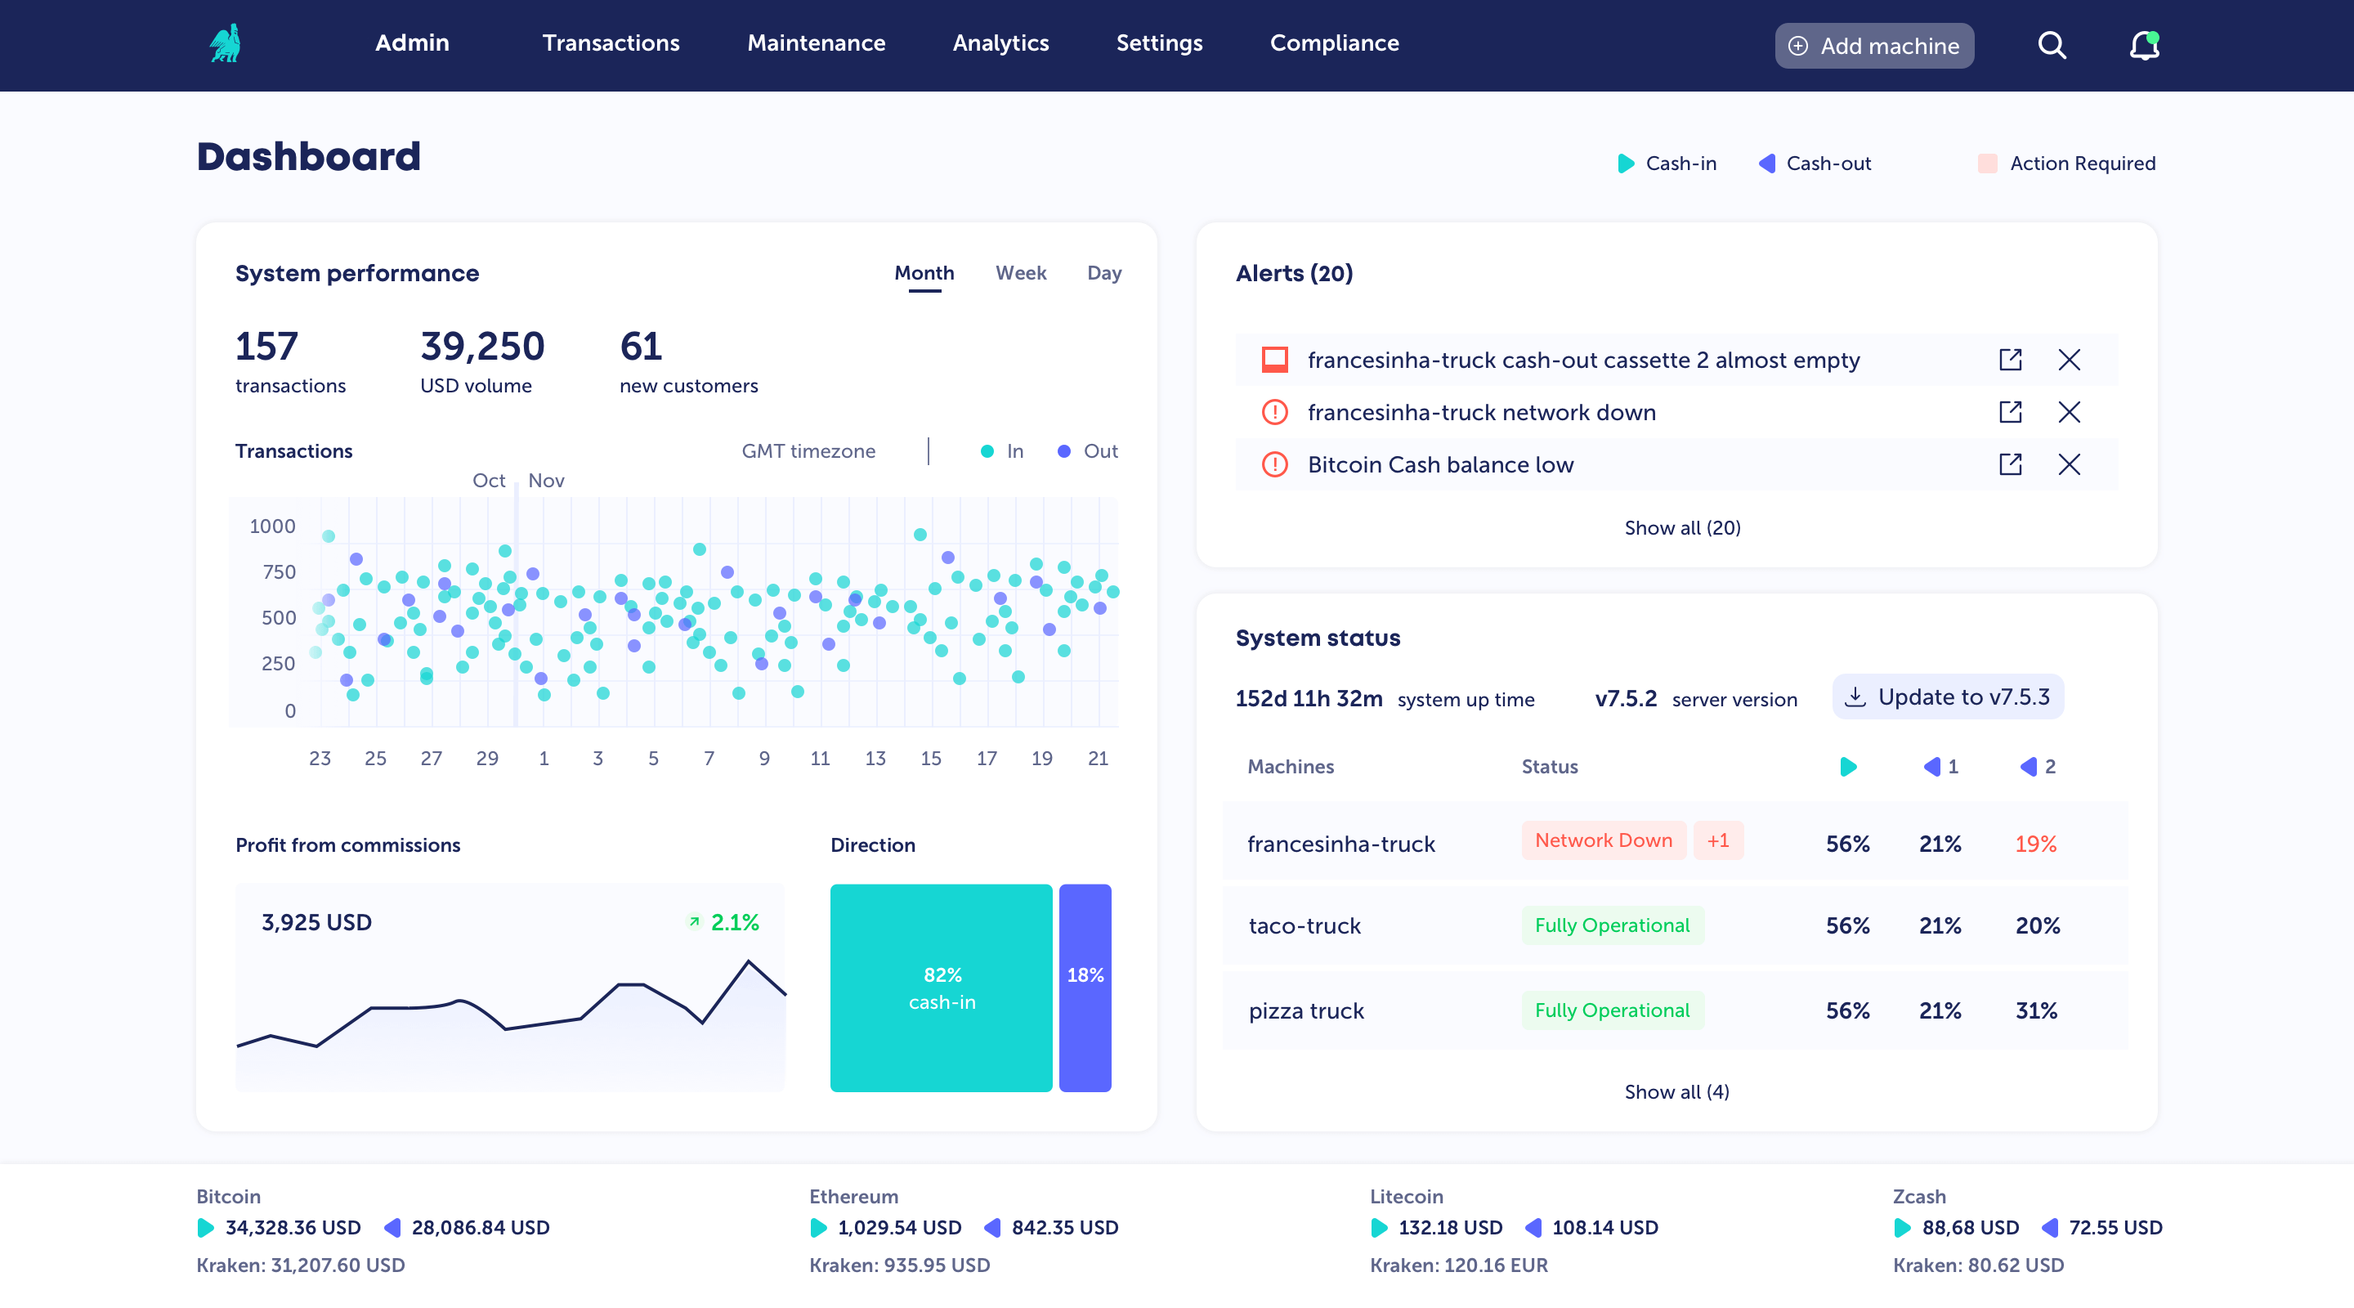Image resolution: width=2354 pixels, height=1308 pixels.
Task: Click the Action Required legend icon
Action: click(1984, 163)
